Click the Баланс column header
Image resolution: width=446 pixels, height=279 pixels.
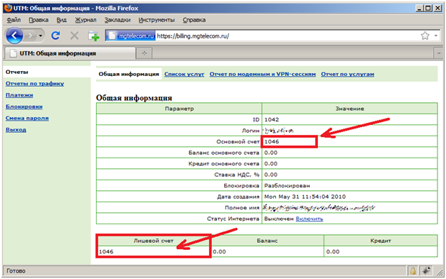click(267, 241)
